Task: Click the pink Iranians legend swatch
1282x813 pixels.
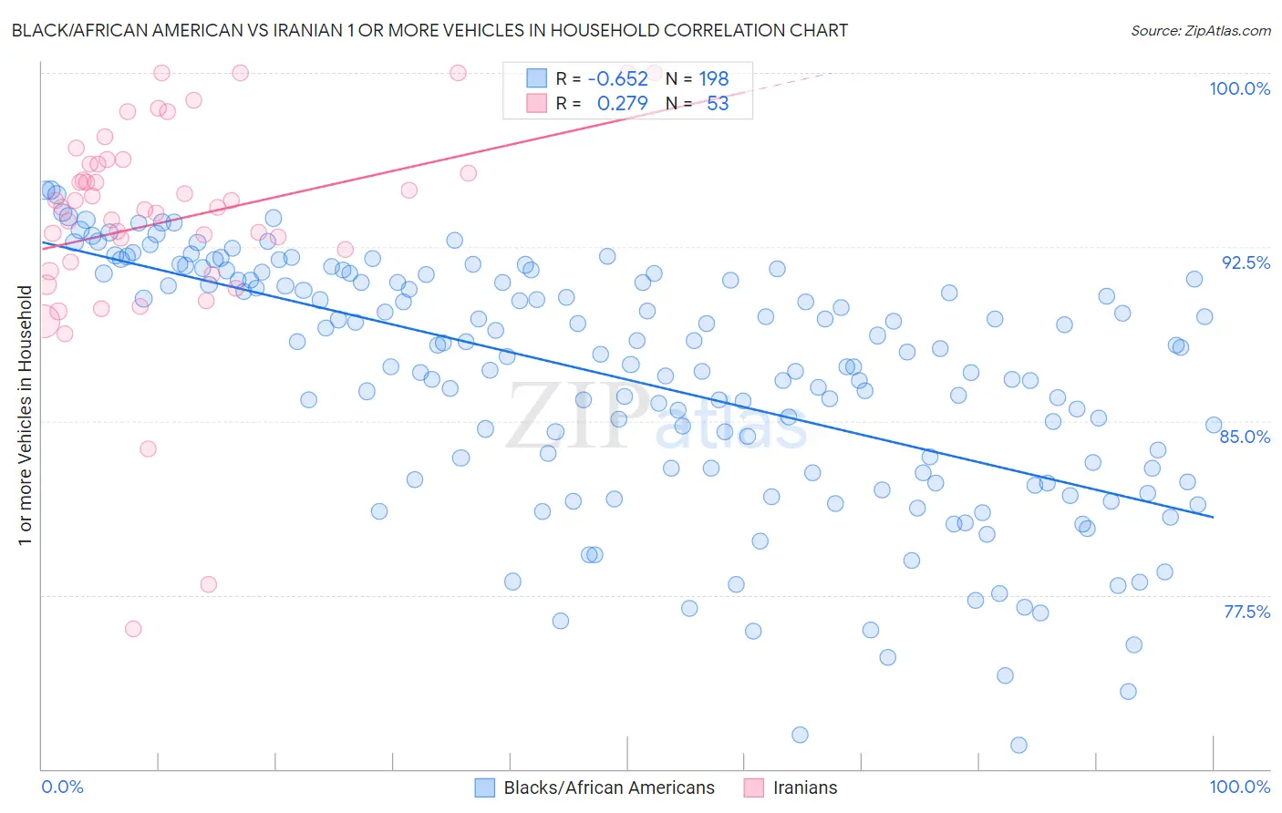Action: tap(754, 787)
